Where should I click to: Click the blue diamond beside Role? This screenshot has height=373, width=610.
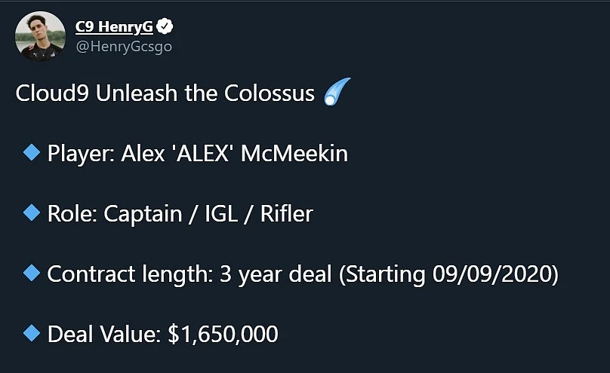tap(32, 212)
